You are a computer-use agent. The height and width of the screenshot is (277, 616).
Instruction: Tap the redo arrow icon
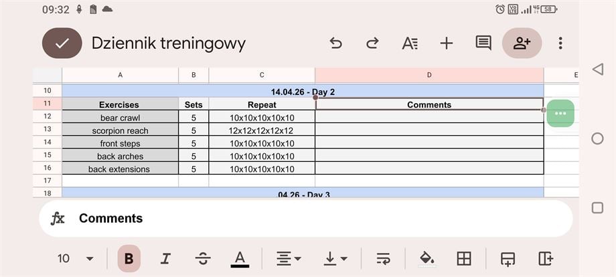[372, 43]
